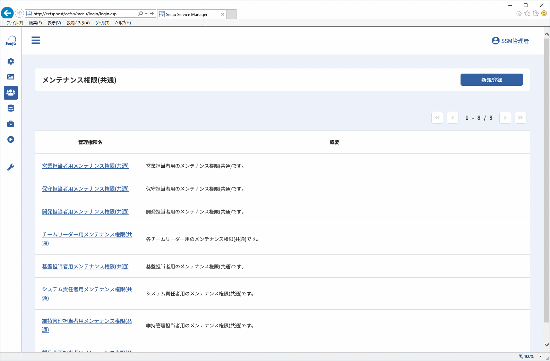Go to previous page of results

pyautogui.click(x=453, y=118)
